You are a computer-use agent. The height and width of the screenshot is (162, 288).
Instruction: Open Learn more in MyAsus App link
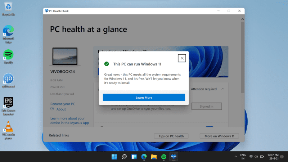(x=69, y=121)
